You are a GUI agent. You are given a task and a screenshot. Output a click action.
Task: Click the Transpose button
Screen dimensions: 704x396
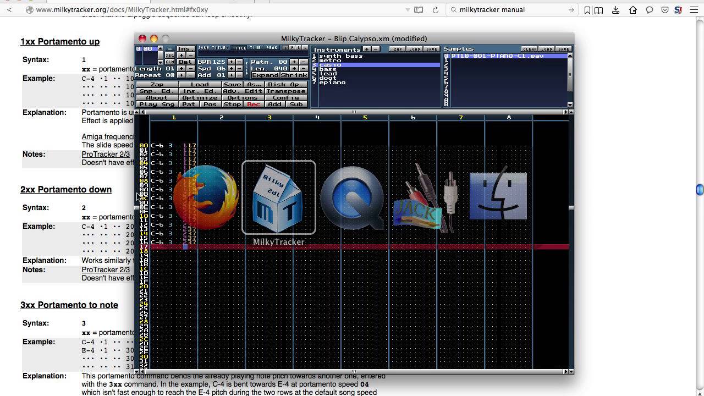pos(286,91)
